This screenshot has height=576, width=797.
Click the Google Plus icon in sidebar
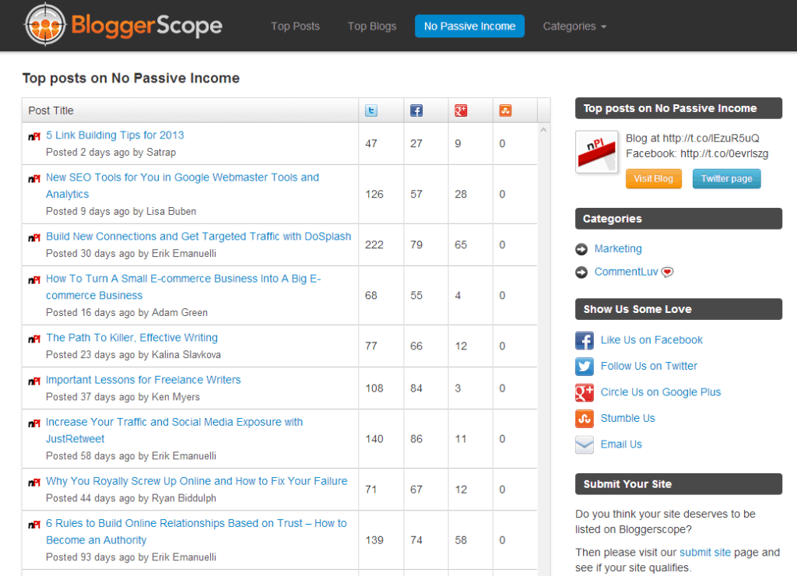(585, 392)
